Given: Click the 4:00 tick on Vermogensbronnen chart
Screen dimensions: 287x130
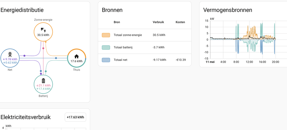Looking at the screenshot, I should (223, 62).
